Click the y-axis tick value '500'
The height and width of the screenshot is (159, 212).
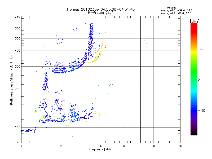click(x=17, y=38)
